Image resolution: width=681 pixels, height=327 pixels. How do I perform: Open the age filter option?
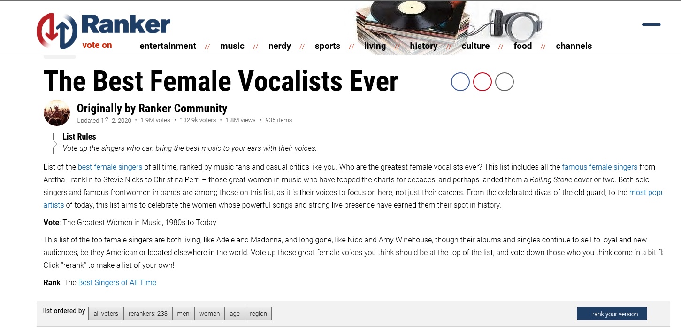(x=235, y=313)
